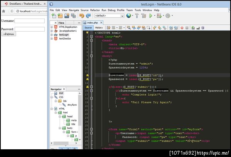Open the Refactor menu

[95, 10]
